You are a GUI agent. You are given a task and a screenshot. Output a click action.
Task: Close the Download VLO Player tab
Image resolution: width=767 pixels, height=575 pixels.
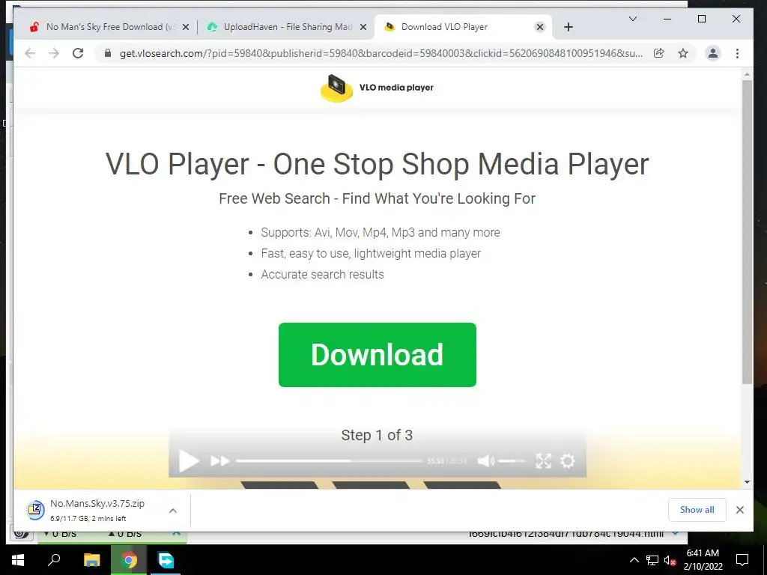[540, 28]
